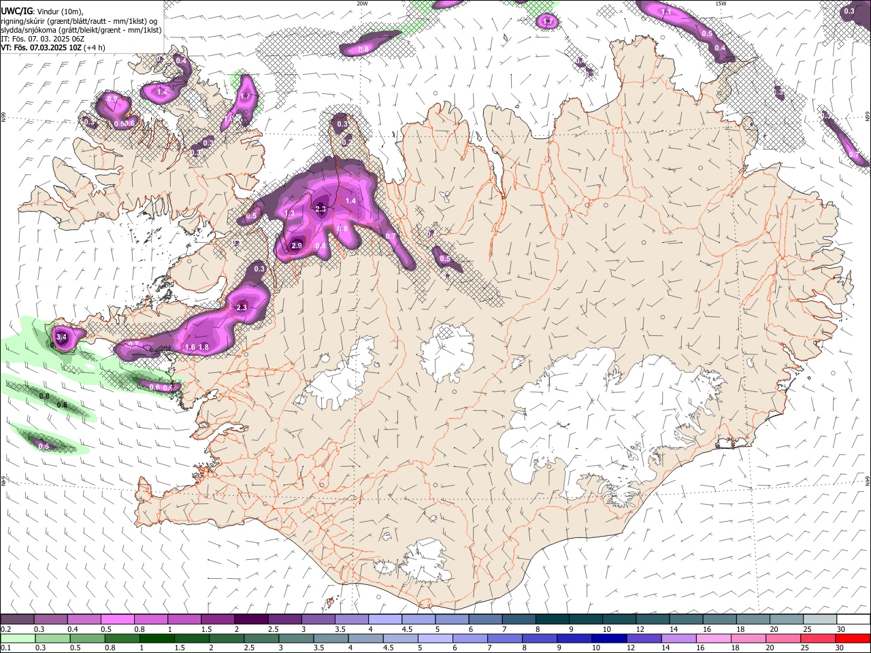Viewport: 871px width, 653px height.
Task: Pick the dark teal upper swatch between 8 and 9
Action: tap(553, 620)
